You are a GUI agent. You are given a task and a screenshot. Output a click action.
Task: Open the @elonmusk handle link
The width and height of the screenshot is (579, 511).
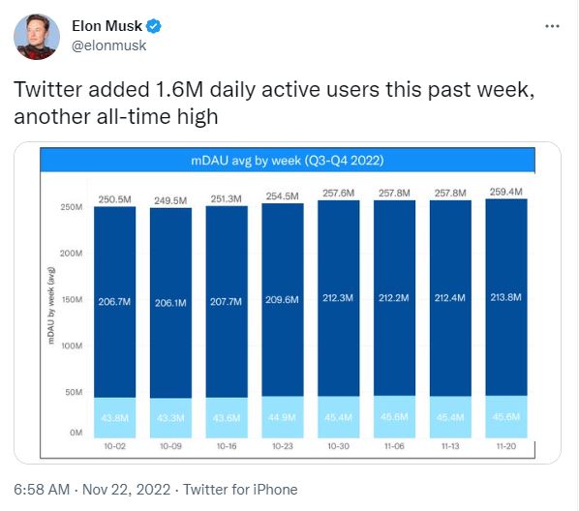[109, 45]
